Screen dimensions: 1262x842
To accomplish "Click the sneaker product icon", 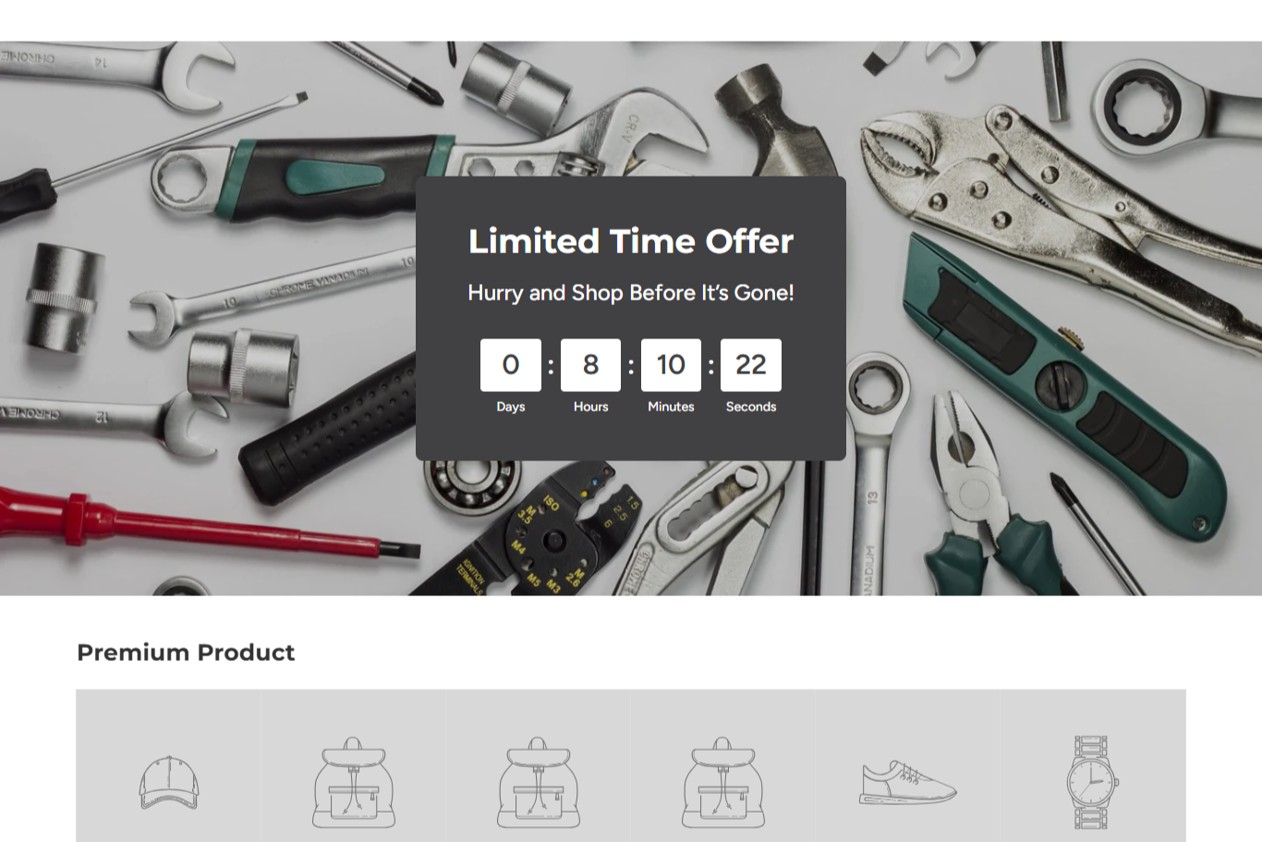I will (x=908, y=783).
